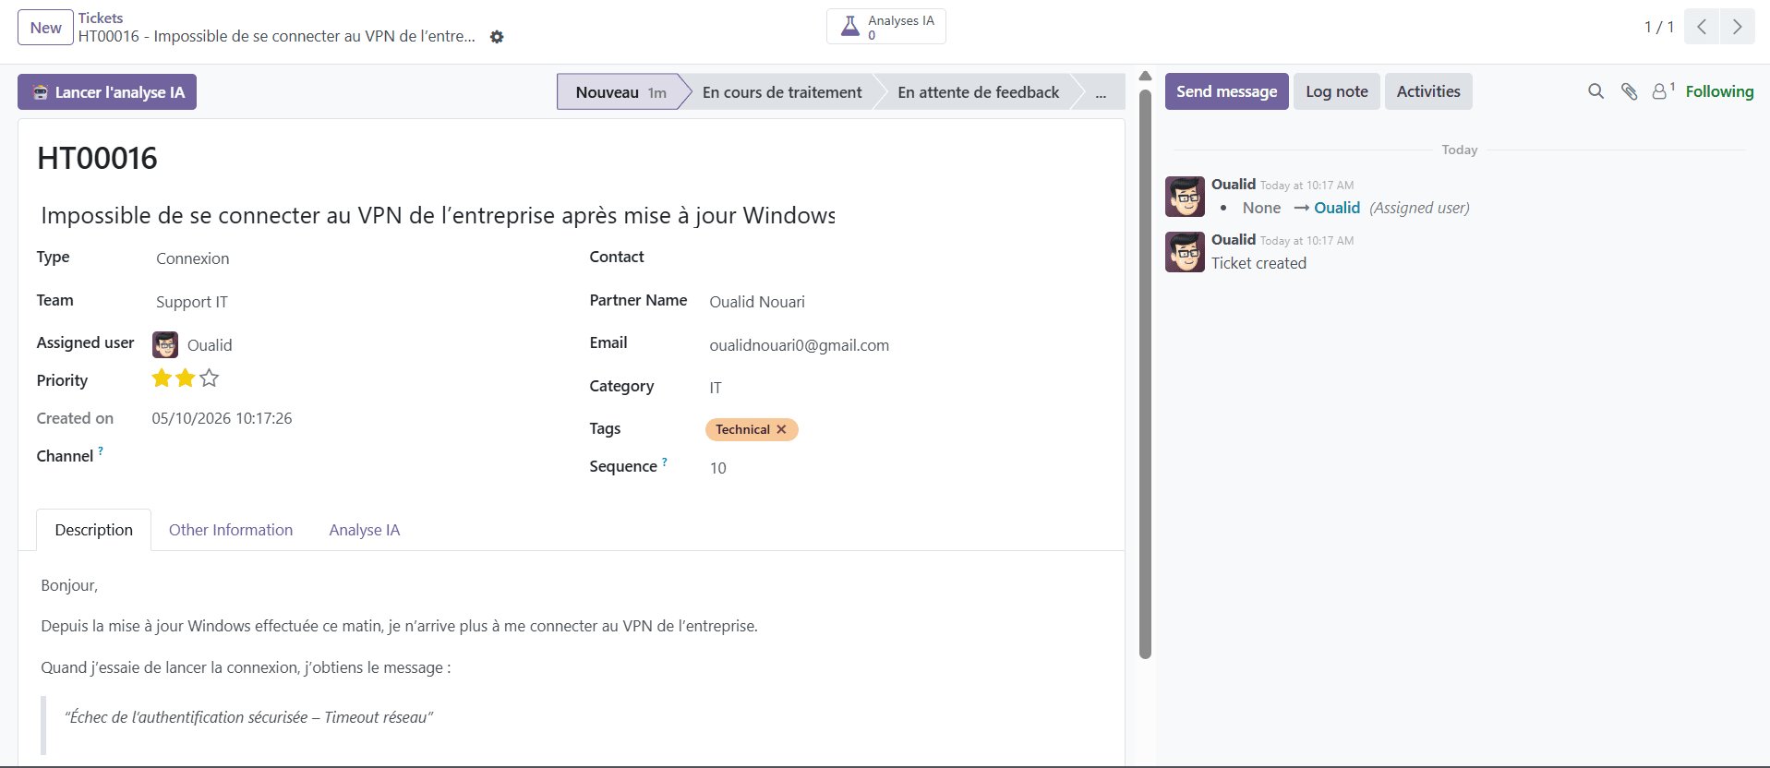The image size is (1770, 768).
Task: Click Oualid avatar on assignment message
Action: [1185, 197]
